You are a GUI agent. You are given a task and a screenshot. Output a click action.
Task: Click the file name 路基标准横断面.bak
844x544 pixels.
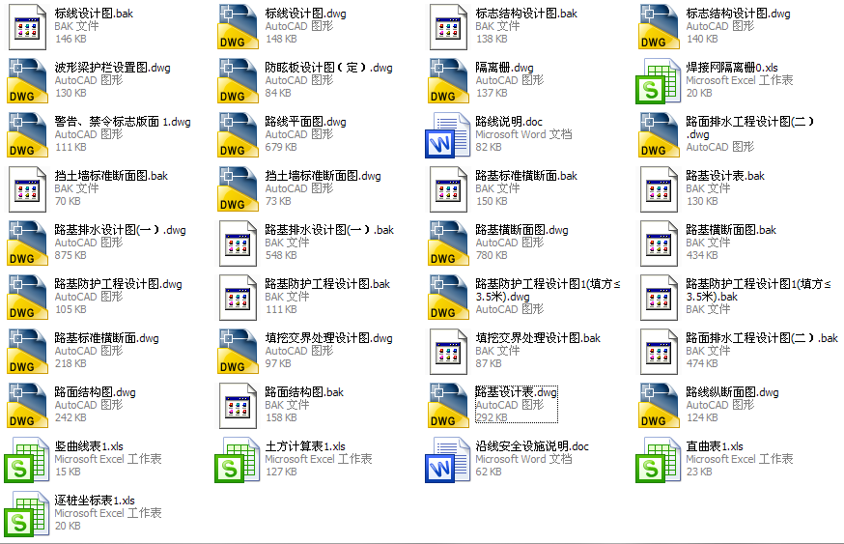tap(526, 176)
